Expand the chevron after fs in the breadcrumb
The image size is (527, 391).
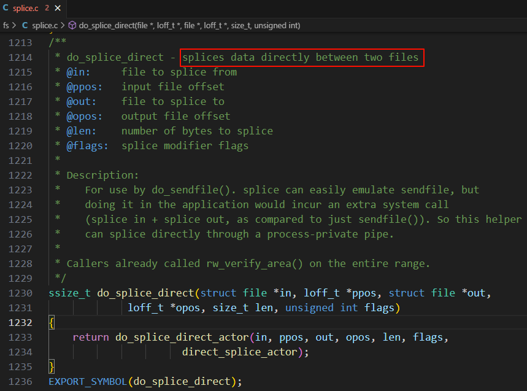14,26
